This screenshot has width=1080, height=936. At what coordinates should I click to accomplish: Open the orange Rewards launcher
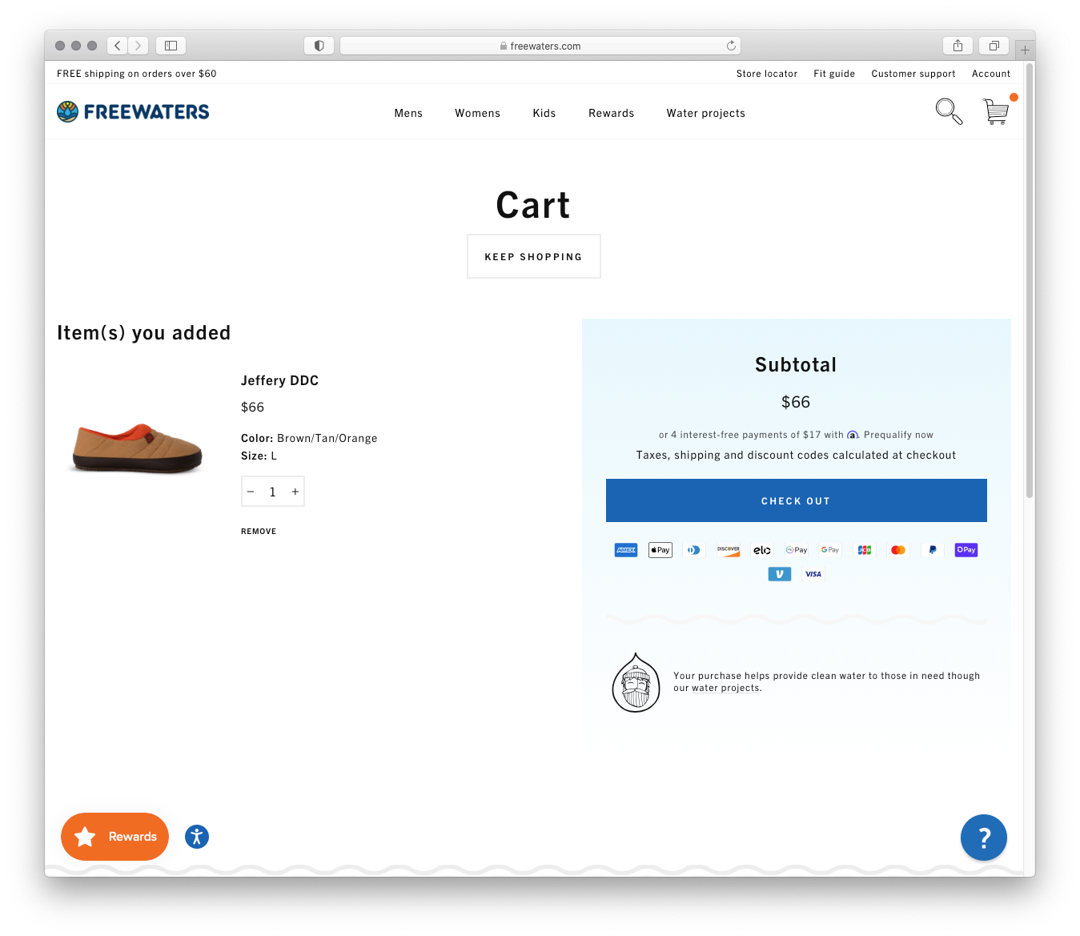pos(114,837)
